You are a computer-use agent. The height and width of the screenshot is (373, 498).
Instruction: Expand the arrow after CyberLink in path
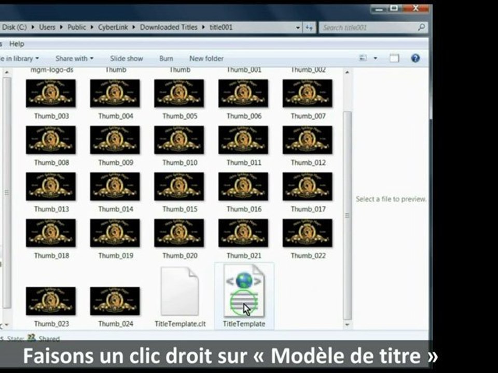(134, 27)
